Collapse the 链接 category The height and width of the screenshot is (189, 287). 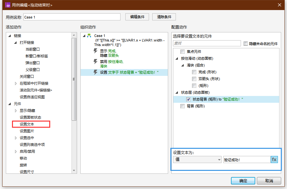[x=10, y=36]
